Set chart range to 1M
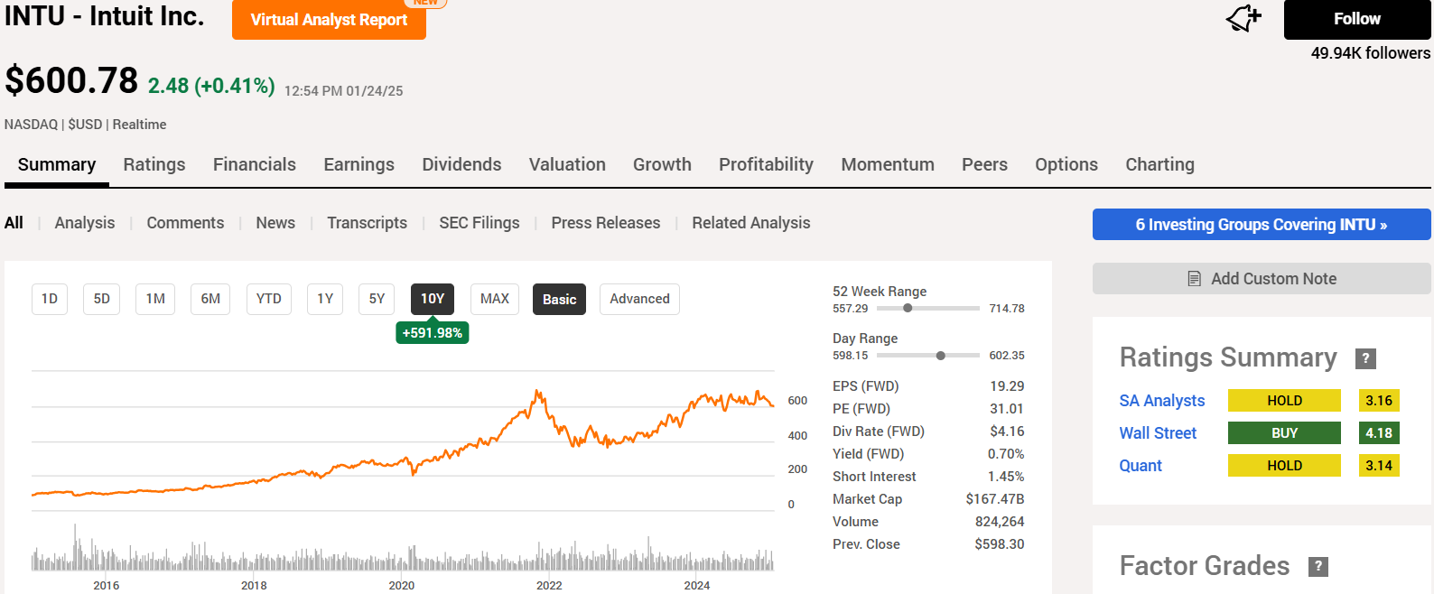 155,299
